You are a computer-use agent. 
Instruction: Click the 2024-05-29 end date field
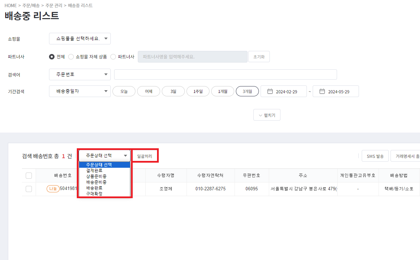click(336, 91)
